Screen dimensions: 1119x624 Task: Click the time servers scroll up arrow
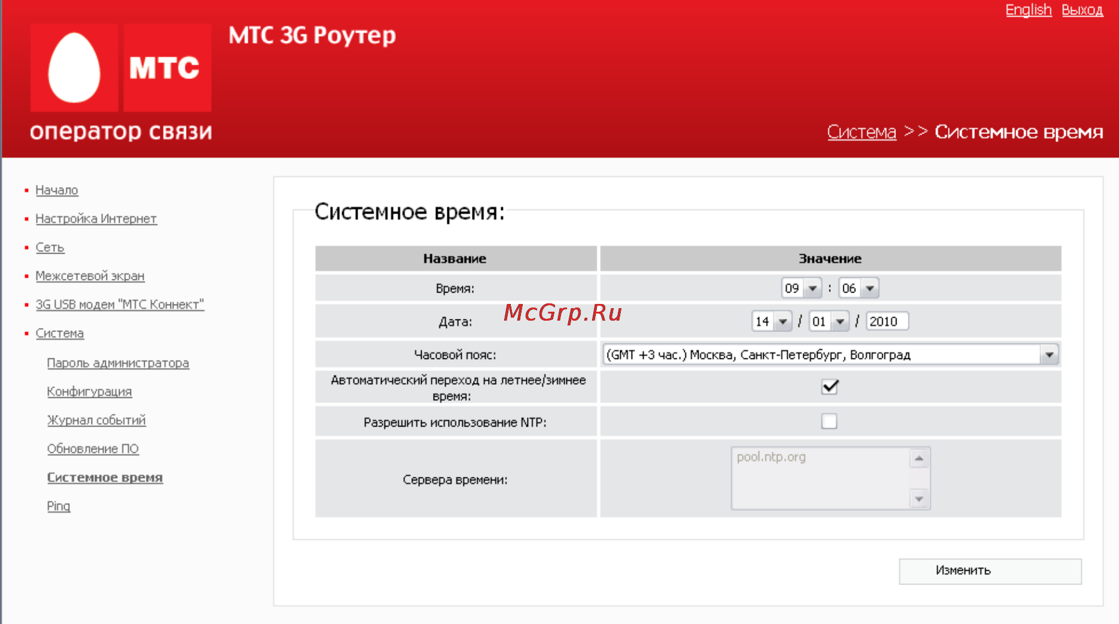click(x=919, y=458)
